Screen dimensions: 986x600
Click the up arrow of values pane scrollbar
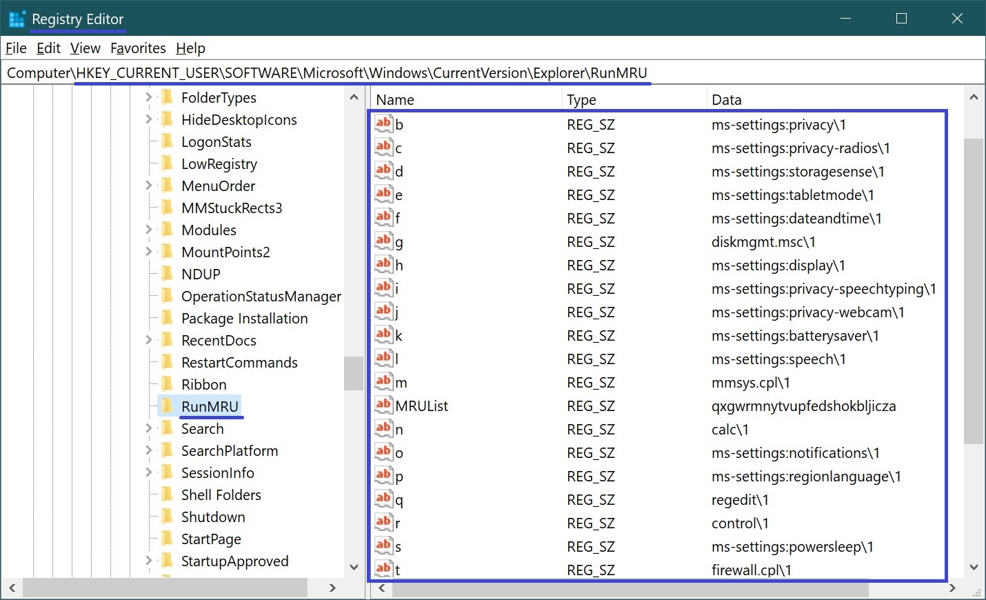click(974, 97)
